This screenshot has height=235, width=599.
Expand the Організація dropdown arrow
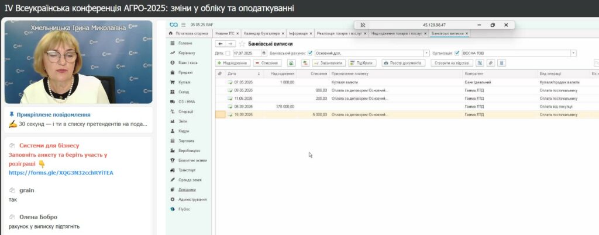574,53
